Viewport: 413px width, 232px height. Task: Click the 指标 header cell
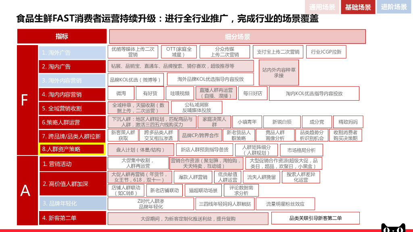point(62,36)
